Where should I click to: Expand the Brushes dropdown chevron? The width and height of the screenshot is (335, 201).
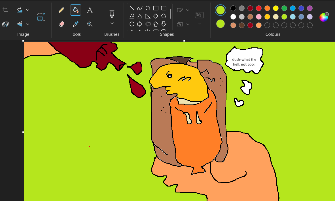point(112,23)
